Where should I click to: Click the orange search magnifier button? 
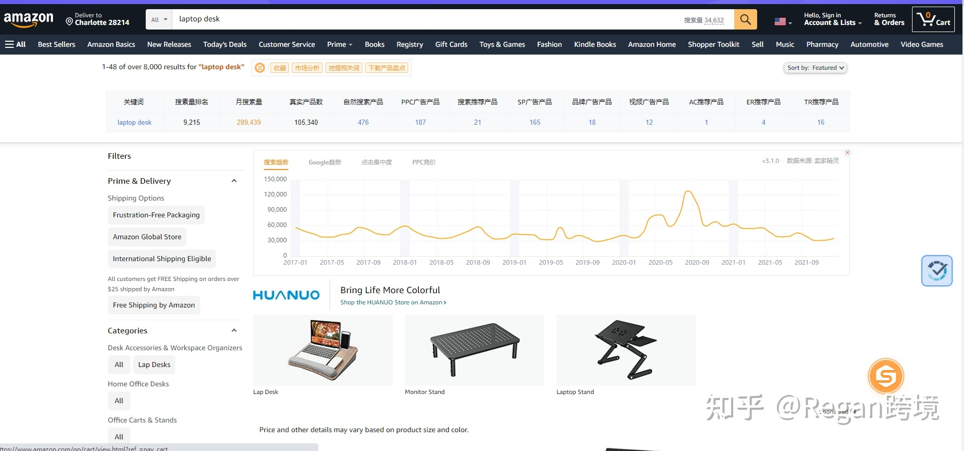(x=745, y=19)
